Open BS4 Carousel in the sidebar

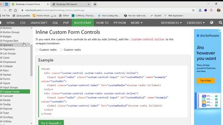[15, 96]
